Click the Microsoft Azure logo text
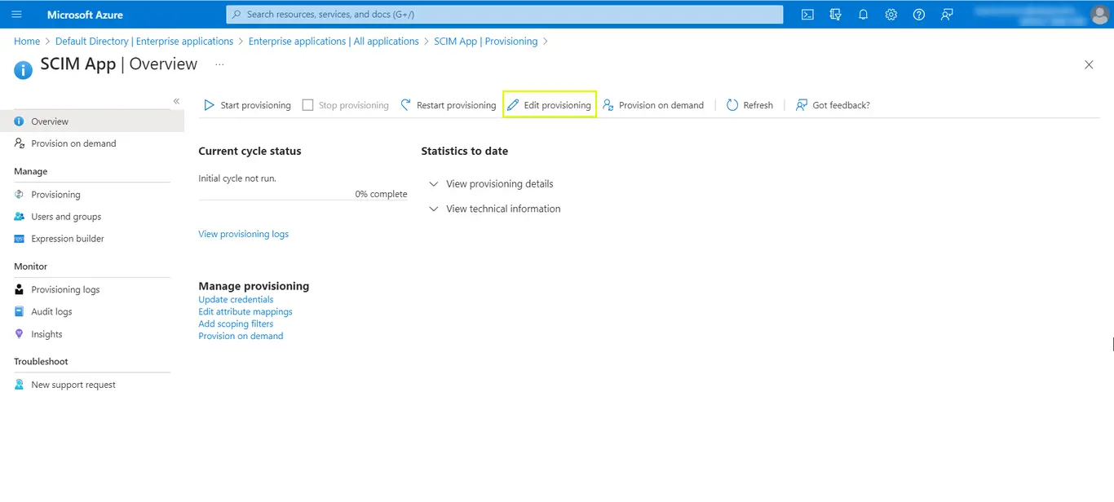Image resolution: width=1114 pixels, height=502 pixels. [85, 15]
